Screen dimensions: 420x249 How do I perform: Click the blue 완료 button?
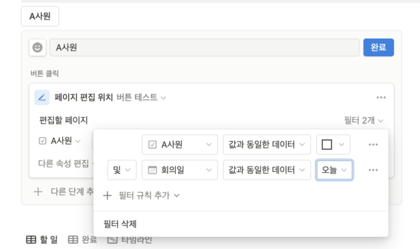379,47
